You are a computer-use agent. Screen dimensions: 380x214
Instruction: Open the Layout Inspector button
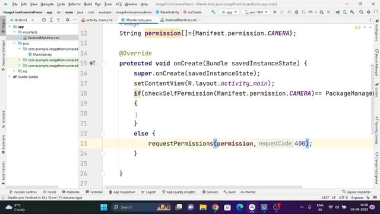pyautogui.click(x=356, y=192)
